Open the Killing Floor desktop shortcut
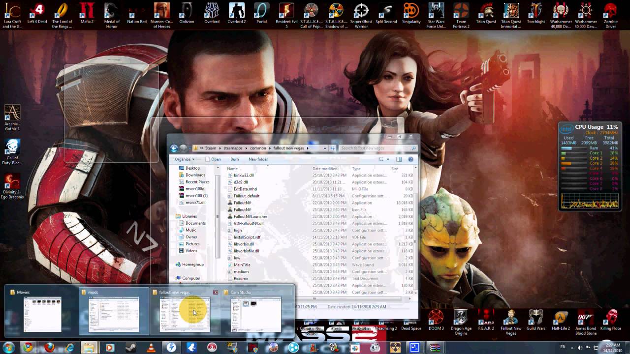Screen dimensions: 630x354 (611, 320)
